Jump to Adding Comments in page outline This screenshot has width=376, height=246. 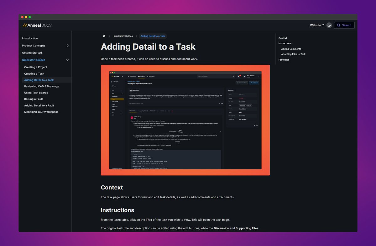click(291, 49)
